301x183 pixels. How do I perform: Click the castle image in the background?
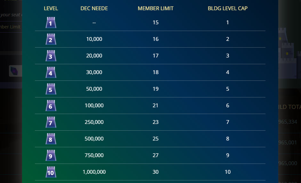[290, 53]
